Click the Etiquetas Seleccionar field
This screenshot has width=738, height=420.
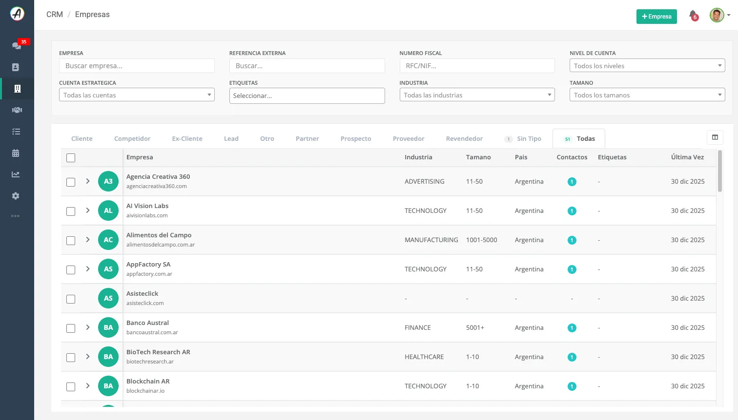[307, 95]
